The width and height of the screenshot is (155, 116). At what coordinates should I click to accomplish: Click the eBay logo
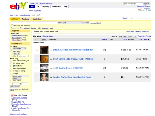(x=19, y=6)
